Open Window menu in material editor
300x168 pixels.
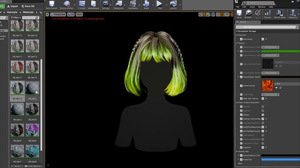[x=262, y=7]
